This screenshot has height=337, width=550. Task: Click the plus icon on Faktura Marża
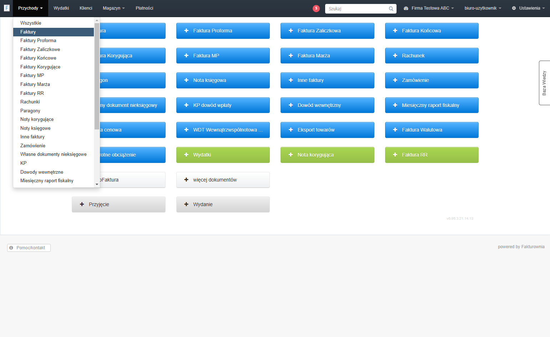click(x=291, y=56)
